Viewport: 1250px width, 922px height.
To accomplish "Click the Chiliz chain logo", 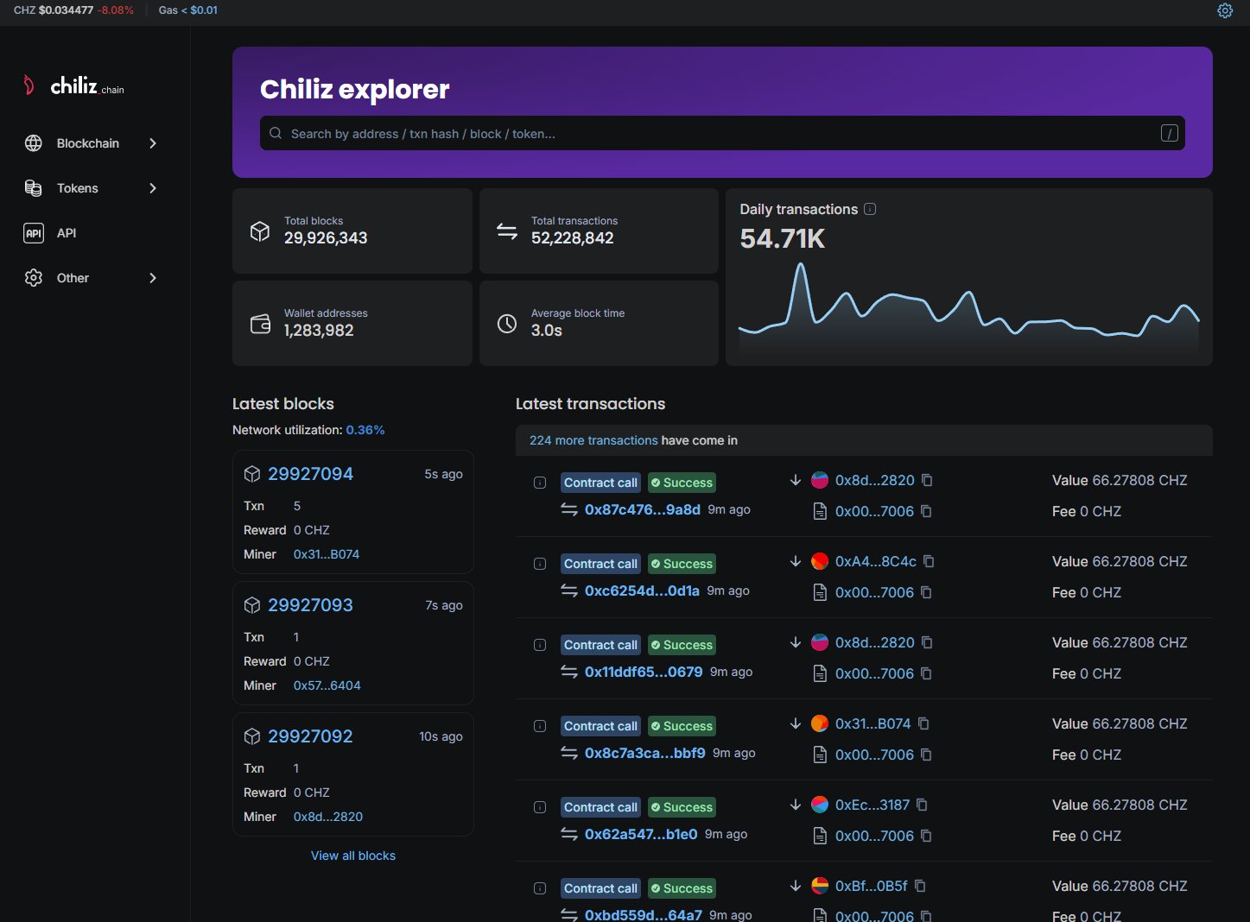I will [x=74, y=85].
